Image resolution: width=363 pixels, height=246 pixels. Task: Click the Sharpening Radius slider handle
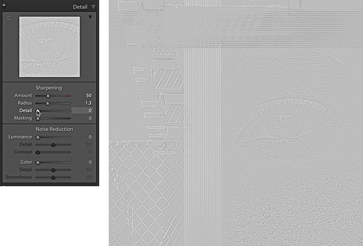[47, 103]
